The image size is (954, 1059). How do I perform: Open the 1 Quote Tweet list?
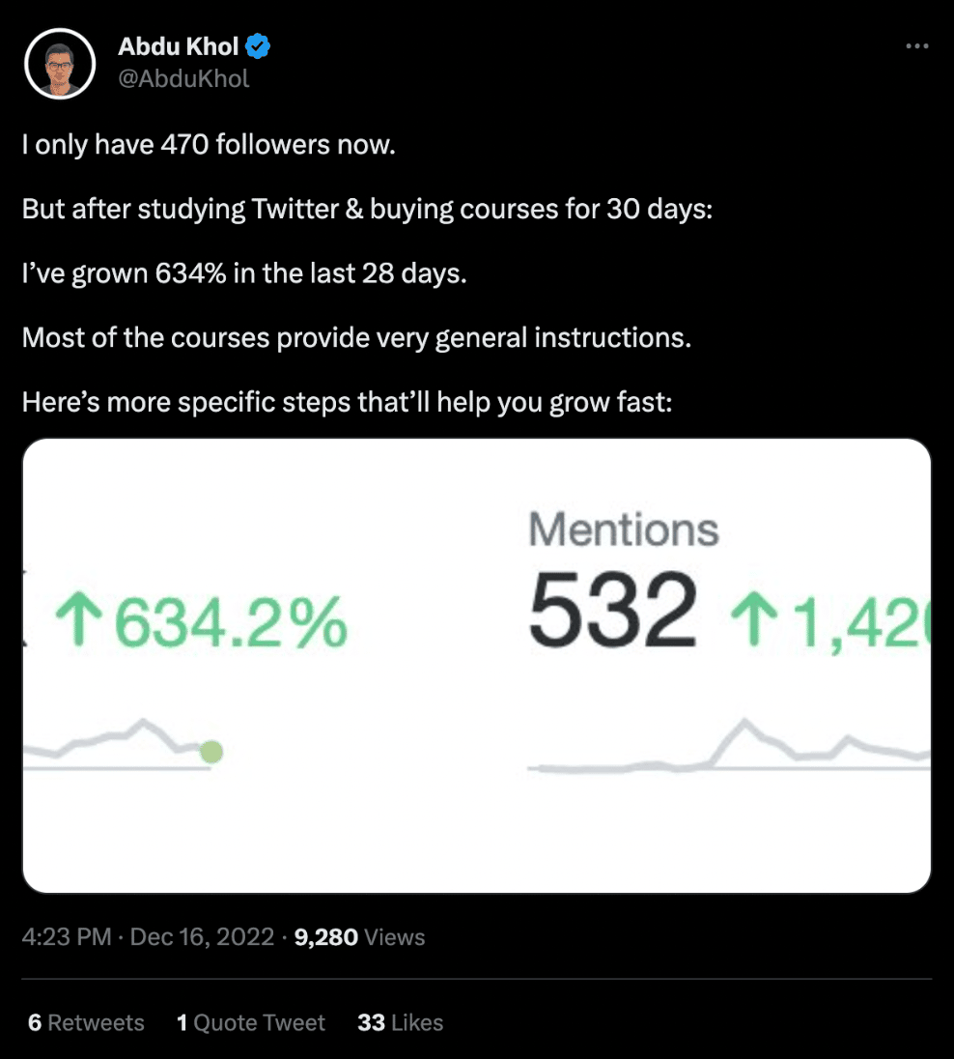(x=251, y=1023)
